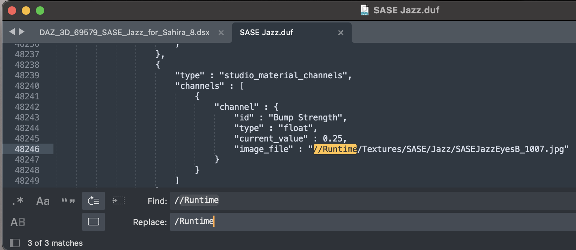The width and height of the screenshot is (576, 250).
Task: Click the highlighted //Runtime match in editor
Action: point(335,149)
